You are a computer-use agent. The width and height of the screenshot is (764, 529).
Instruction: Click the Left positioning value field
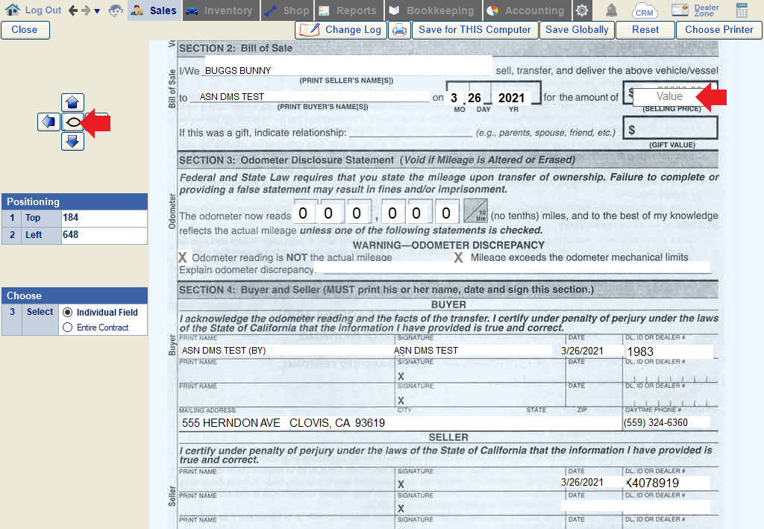104,235
